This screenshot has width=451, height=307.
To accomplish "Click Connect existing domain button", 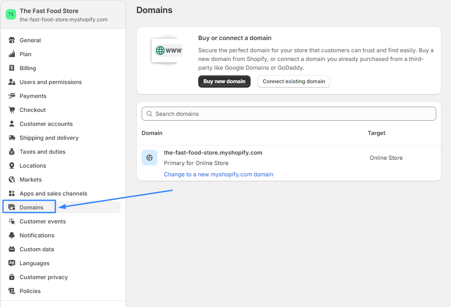I will [294, 81].
